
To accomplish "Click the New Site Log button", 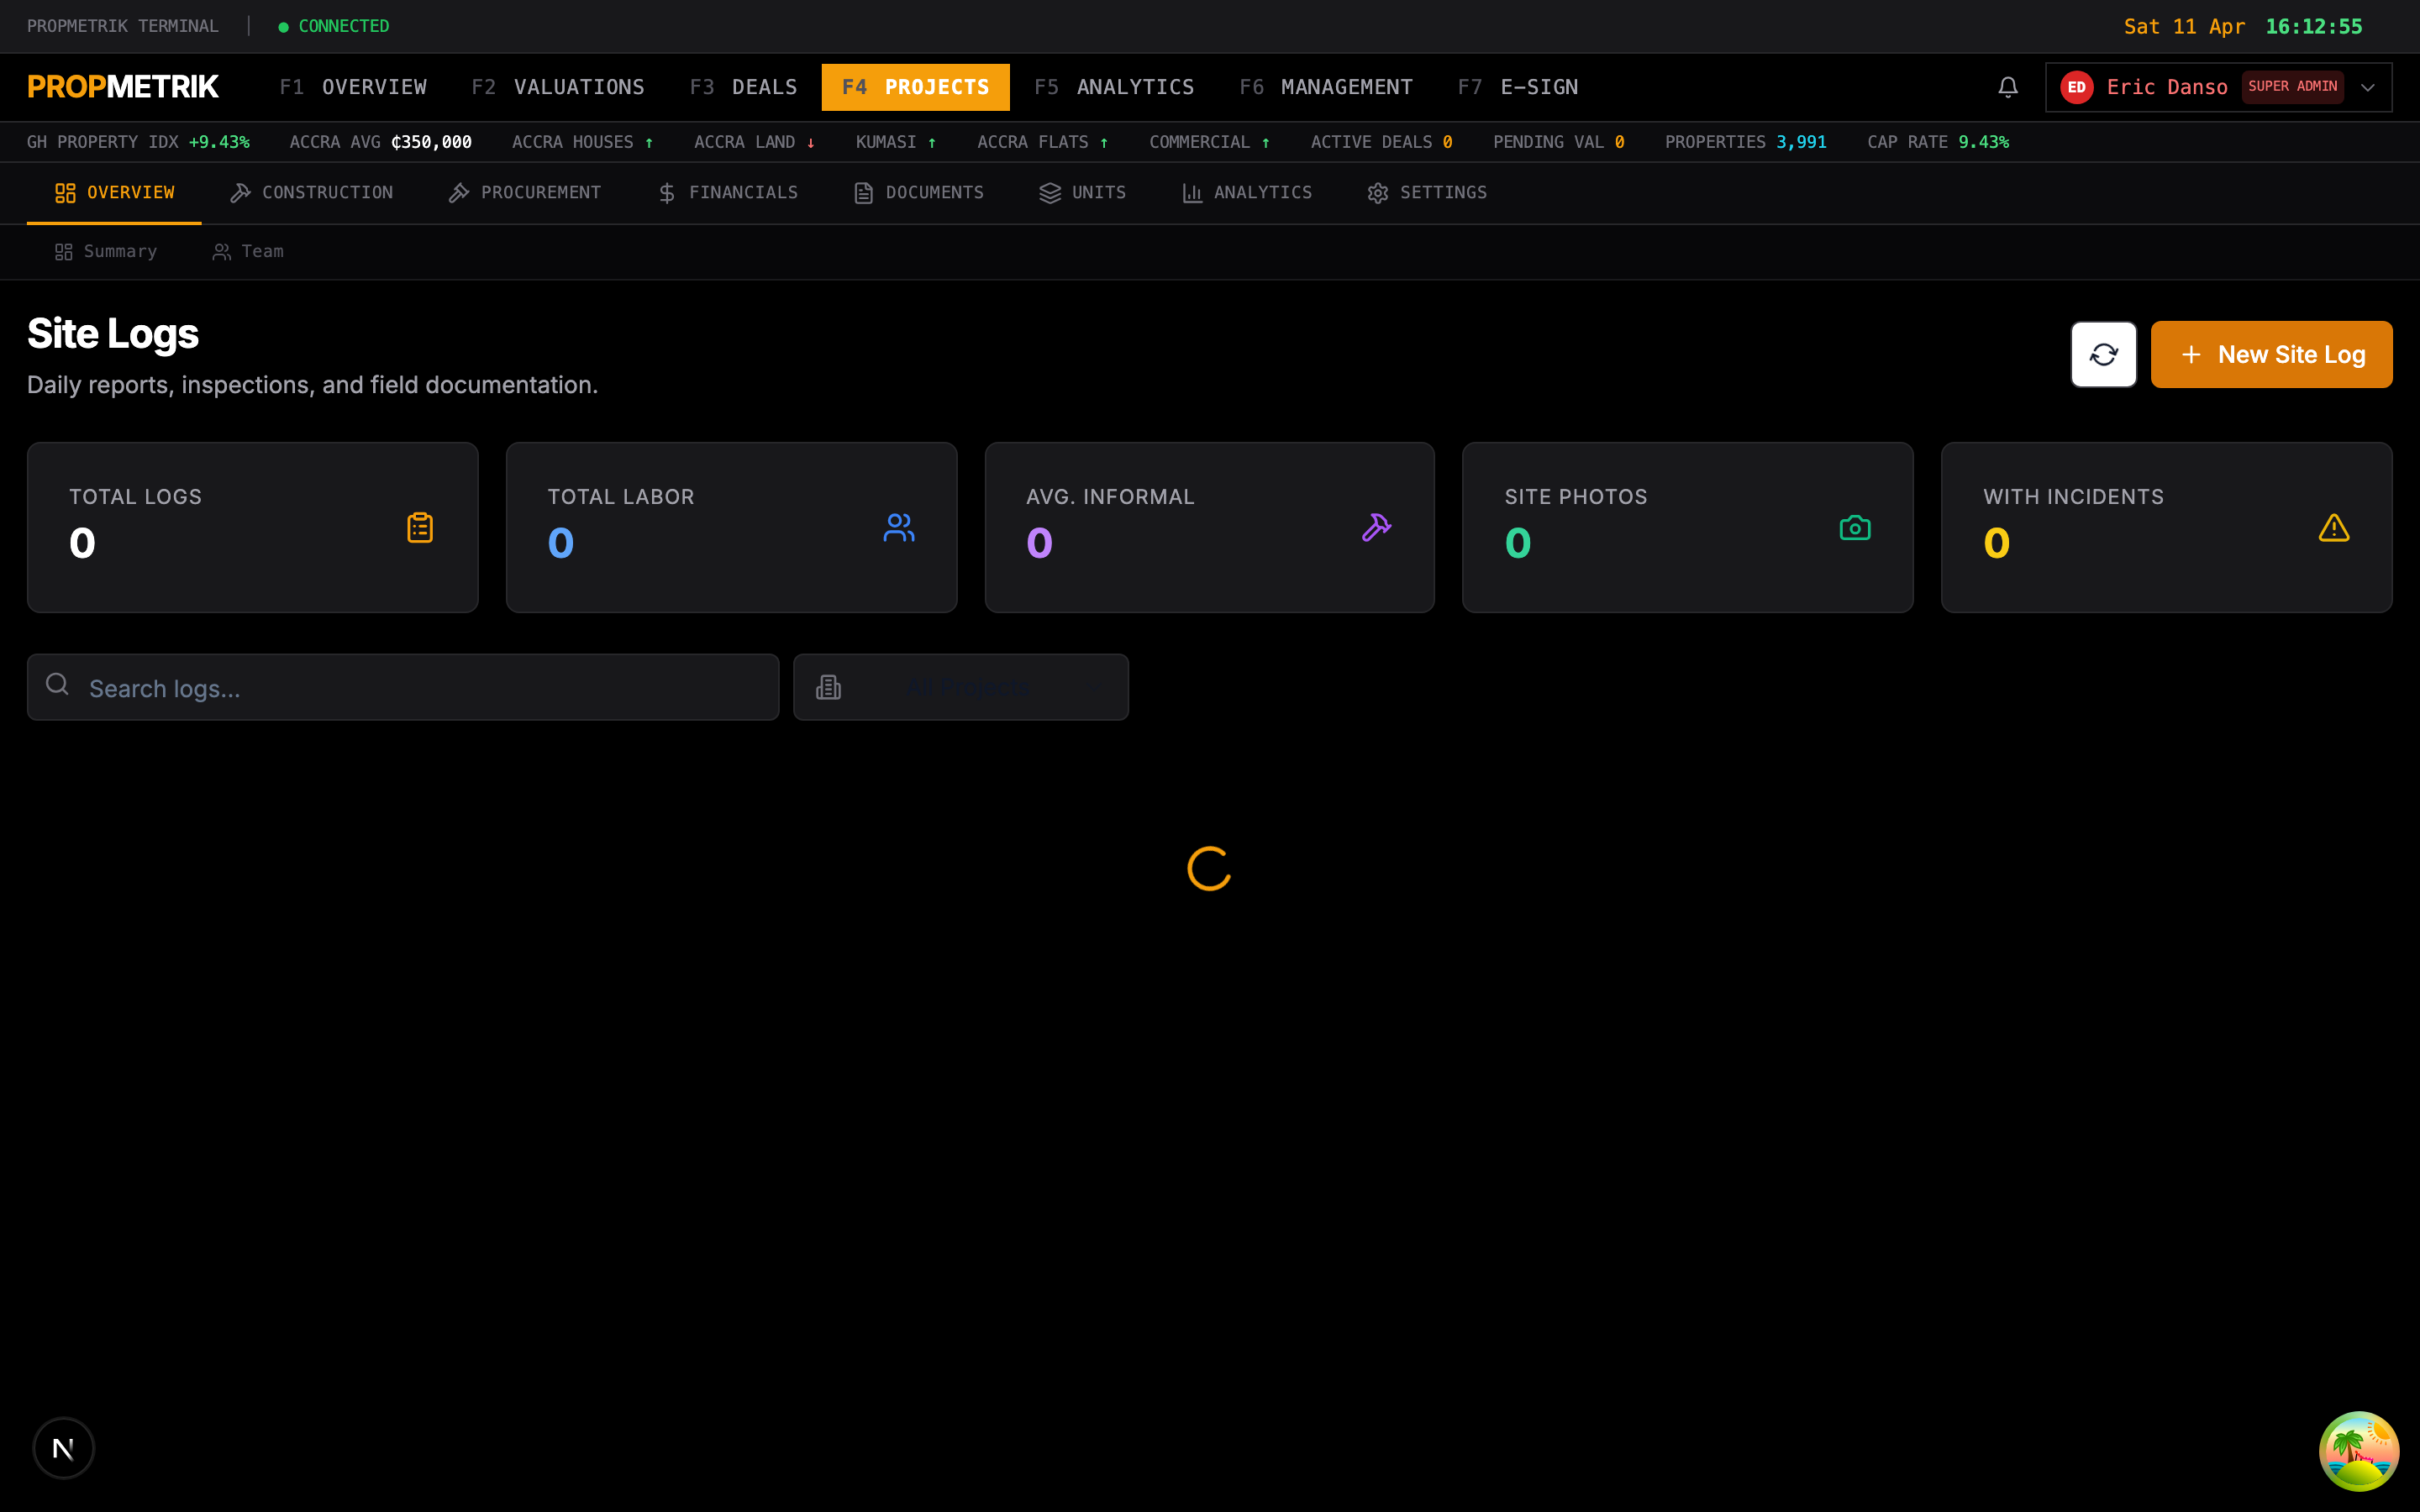I will 2271,354.
